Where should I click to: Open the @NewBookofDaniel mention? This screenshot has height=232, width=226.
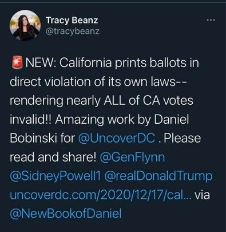65,214
